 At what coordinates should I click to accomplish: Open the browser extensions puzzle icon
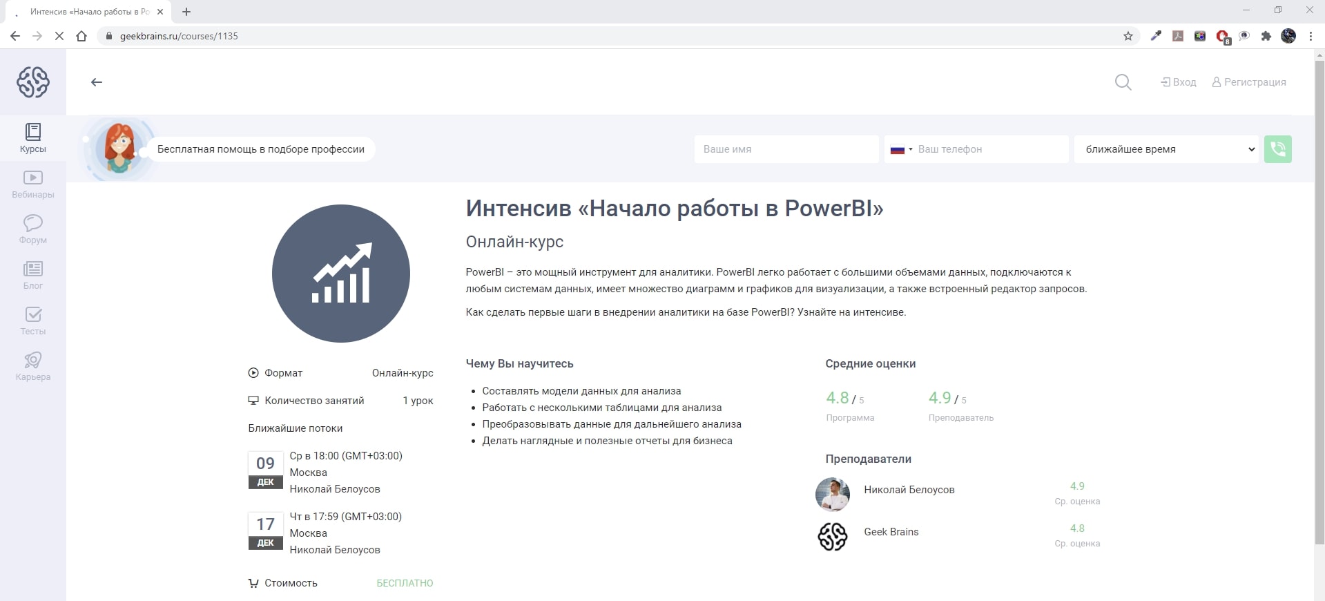coord(1266,36)
